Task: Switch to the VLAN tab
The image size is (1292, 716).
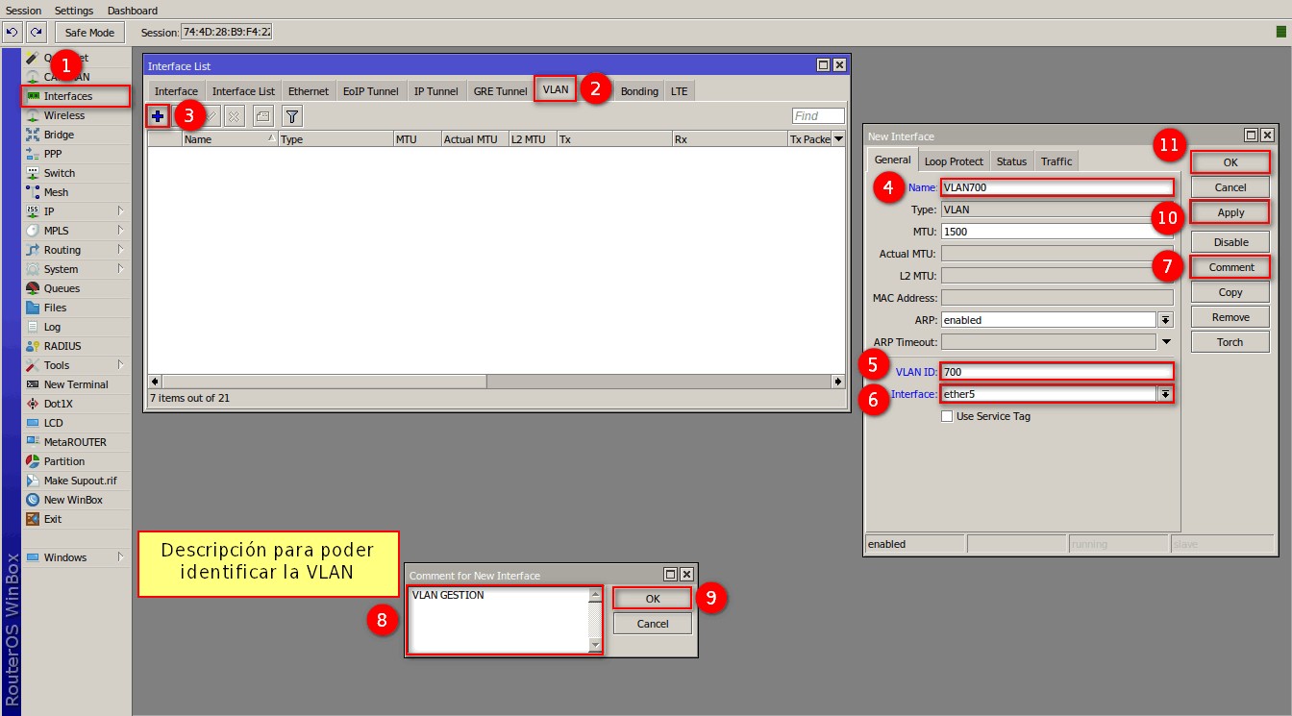Action: [556, 90]
